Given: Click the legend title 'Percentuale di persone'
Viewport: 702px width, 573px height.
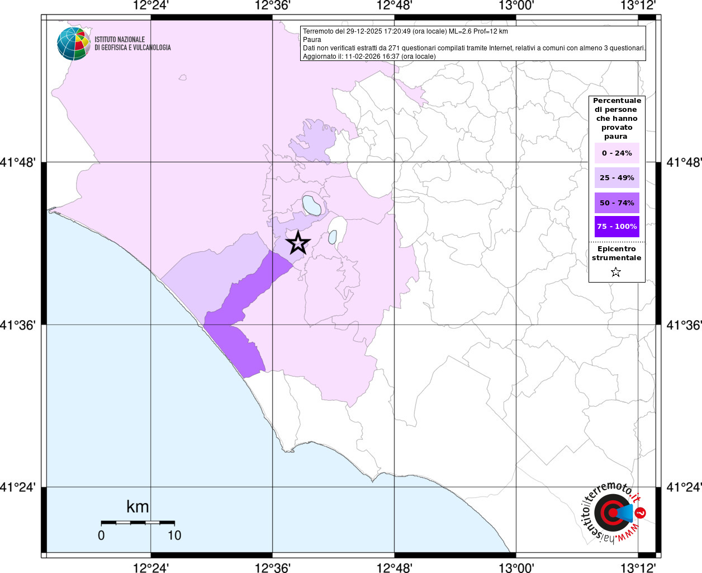Looking at the screenshot, I should [617, 118].
